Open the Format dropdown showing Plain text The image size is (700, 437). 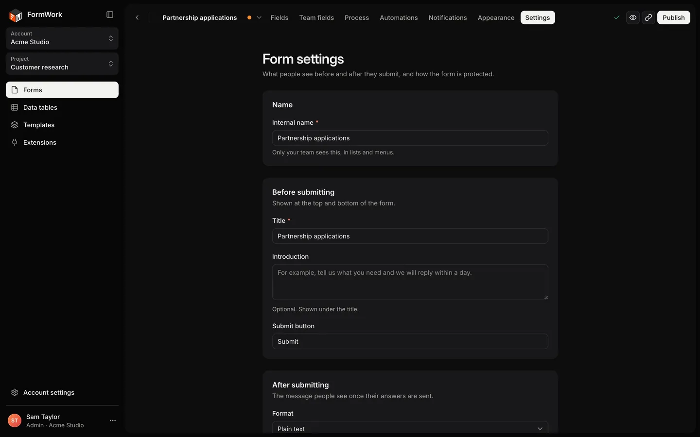pos(410,428)
